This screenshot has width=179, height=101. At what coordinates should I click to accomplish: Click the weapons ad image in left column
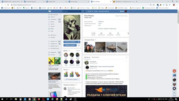tap(55, 61)
